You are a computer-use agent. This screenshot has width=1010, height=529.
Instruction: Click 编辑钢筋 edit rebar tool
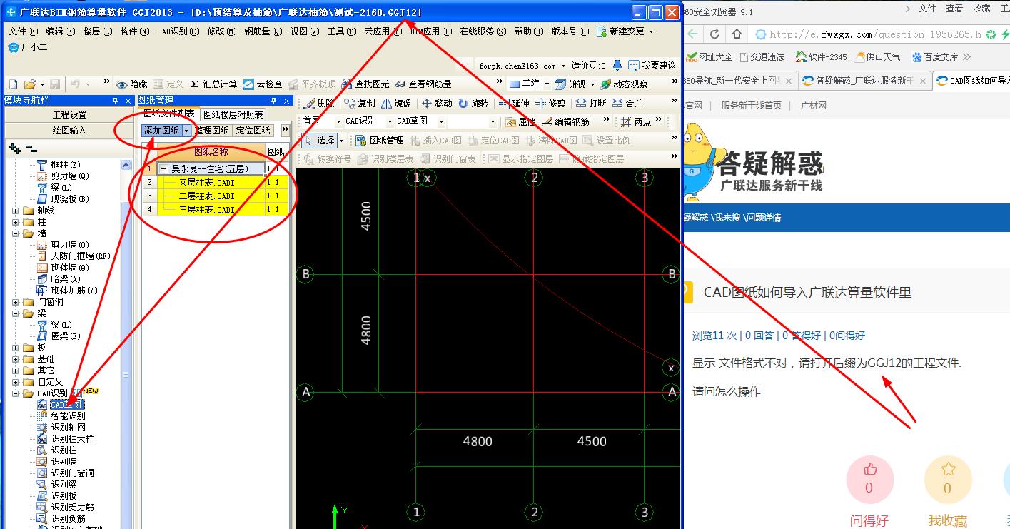pos(566,121)
